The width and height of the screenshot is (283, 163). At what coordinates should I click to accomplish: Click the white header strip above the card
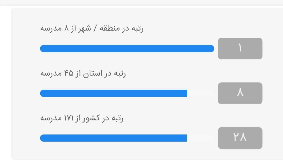tap(141, 3)
